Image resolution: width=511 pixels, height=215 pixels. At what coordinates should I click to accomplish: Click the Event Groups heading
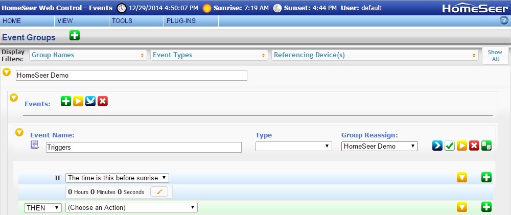(29, 37)
